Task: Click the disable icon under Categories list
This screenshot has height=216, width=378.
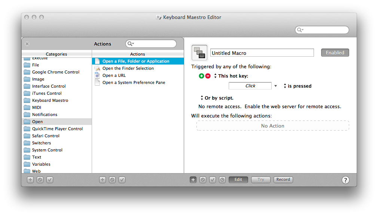Action: coord(40,180)
